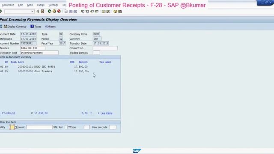Click the Document Date field 17.03.2018

point(28,34)
